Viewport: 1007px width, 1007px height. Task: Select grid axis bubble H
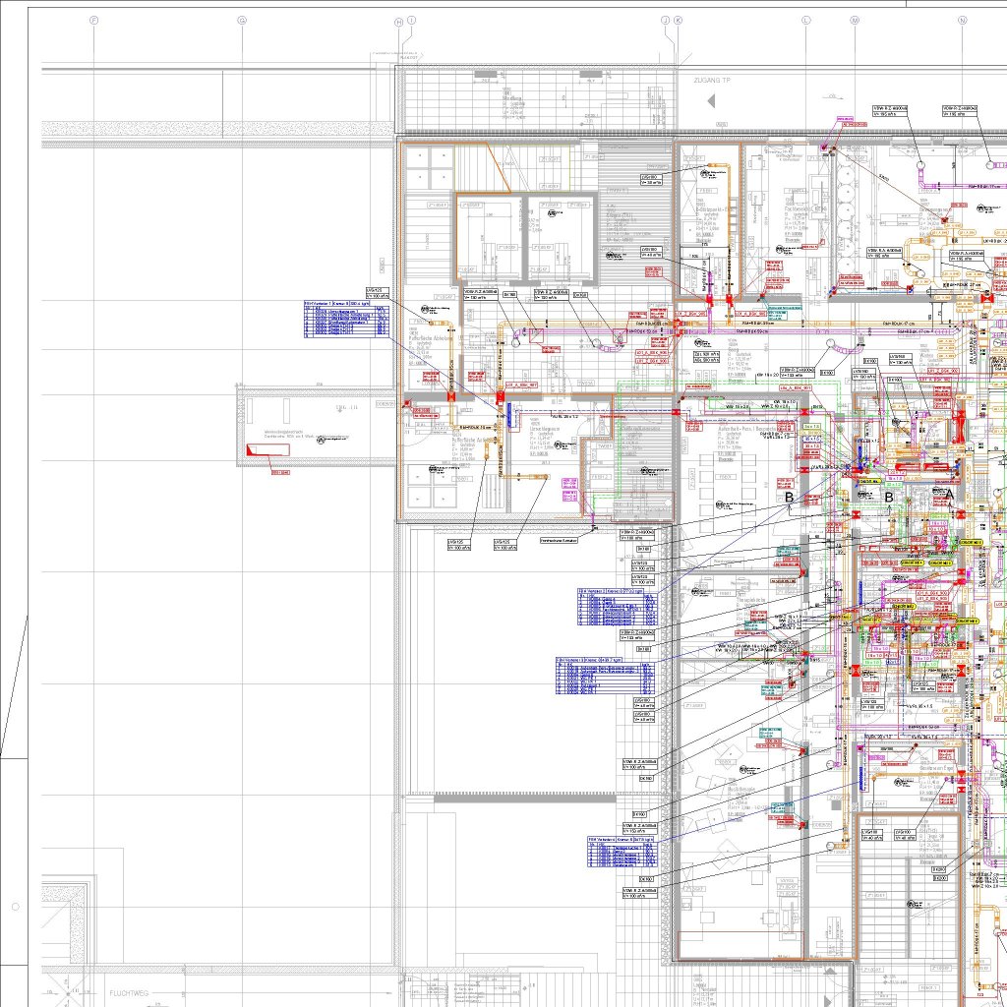pyautogui.click(x=399, y=23)
